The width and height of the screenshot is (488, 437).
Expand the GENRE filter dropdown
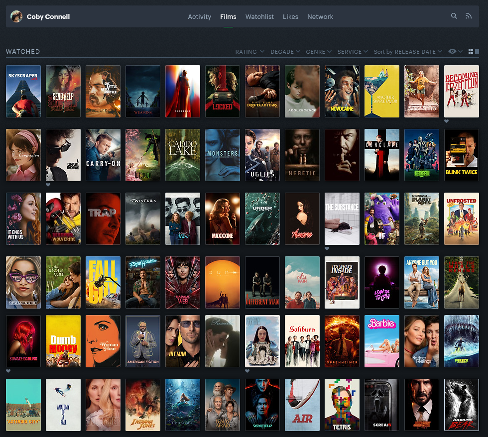[x=318, y=52]
